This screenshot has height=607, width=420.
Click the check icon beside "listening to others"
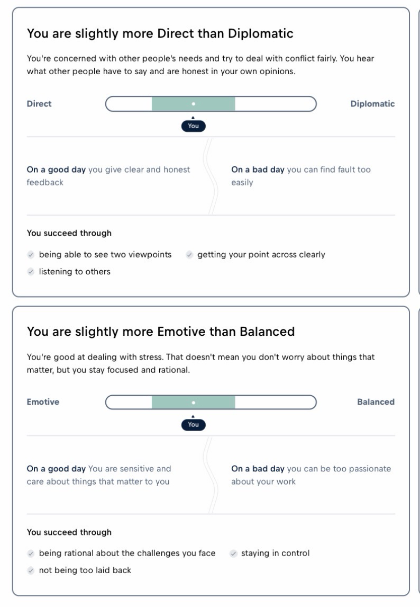(x=31, y=272)
